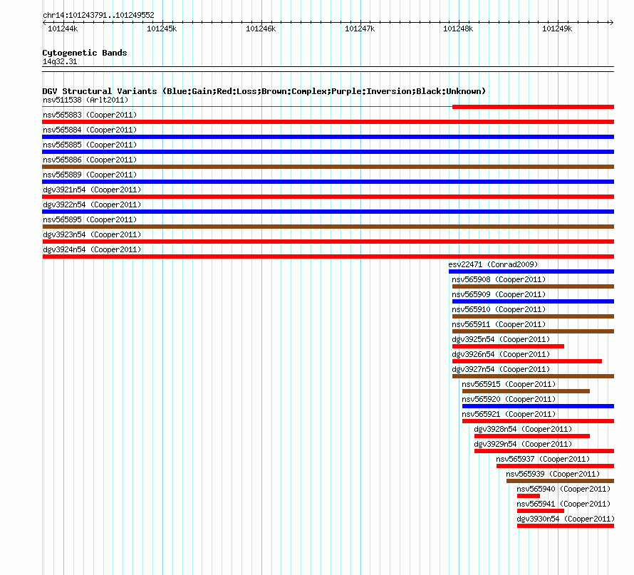
Task: Click the blue gain bar of nsv565884
Action: [328, 137]
